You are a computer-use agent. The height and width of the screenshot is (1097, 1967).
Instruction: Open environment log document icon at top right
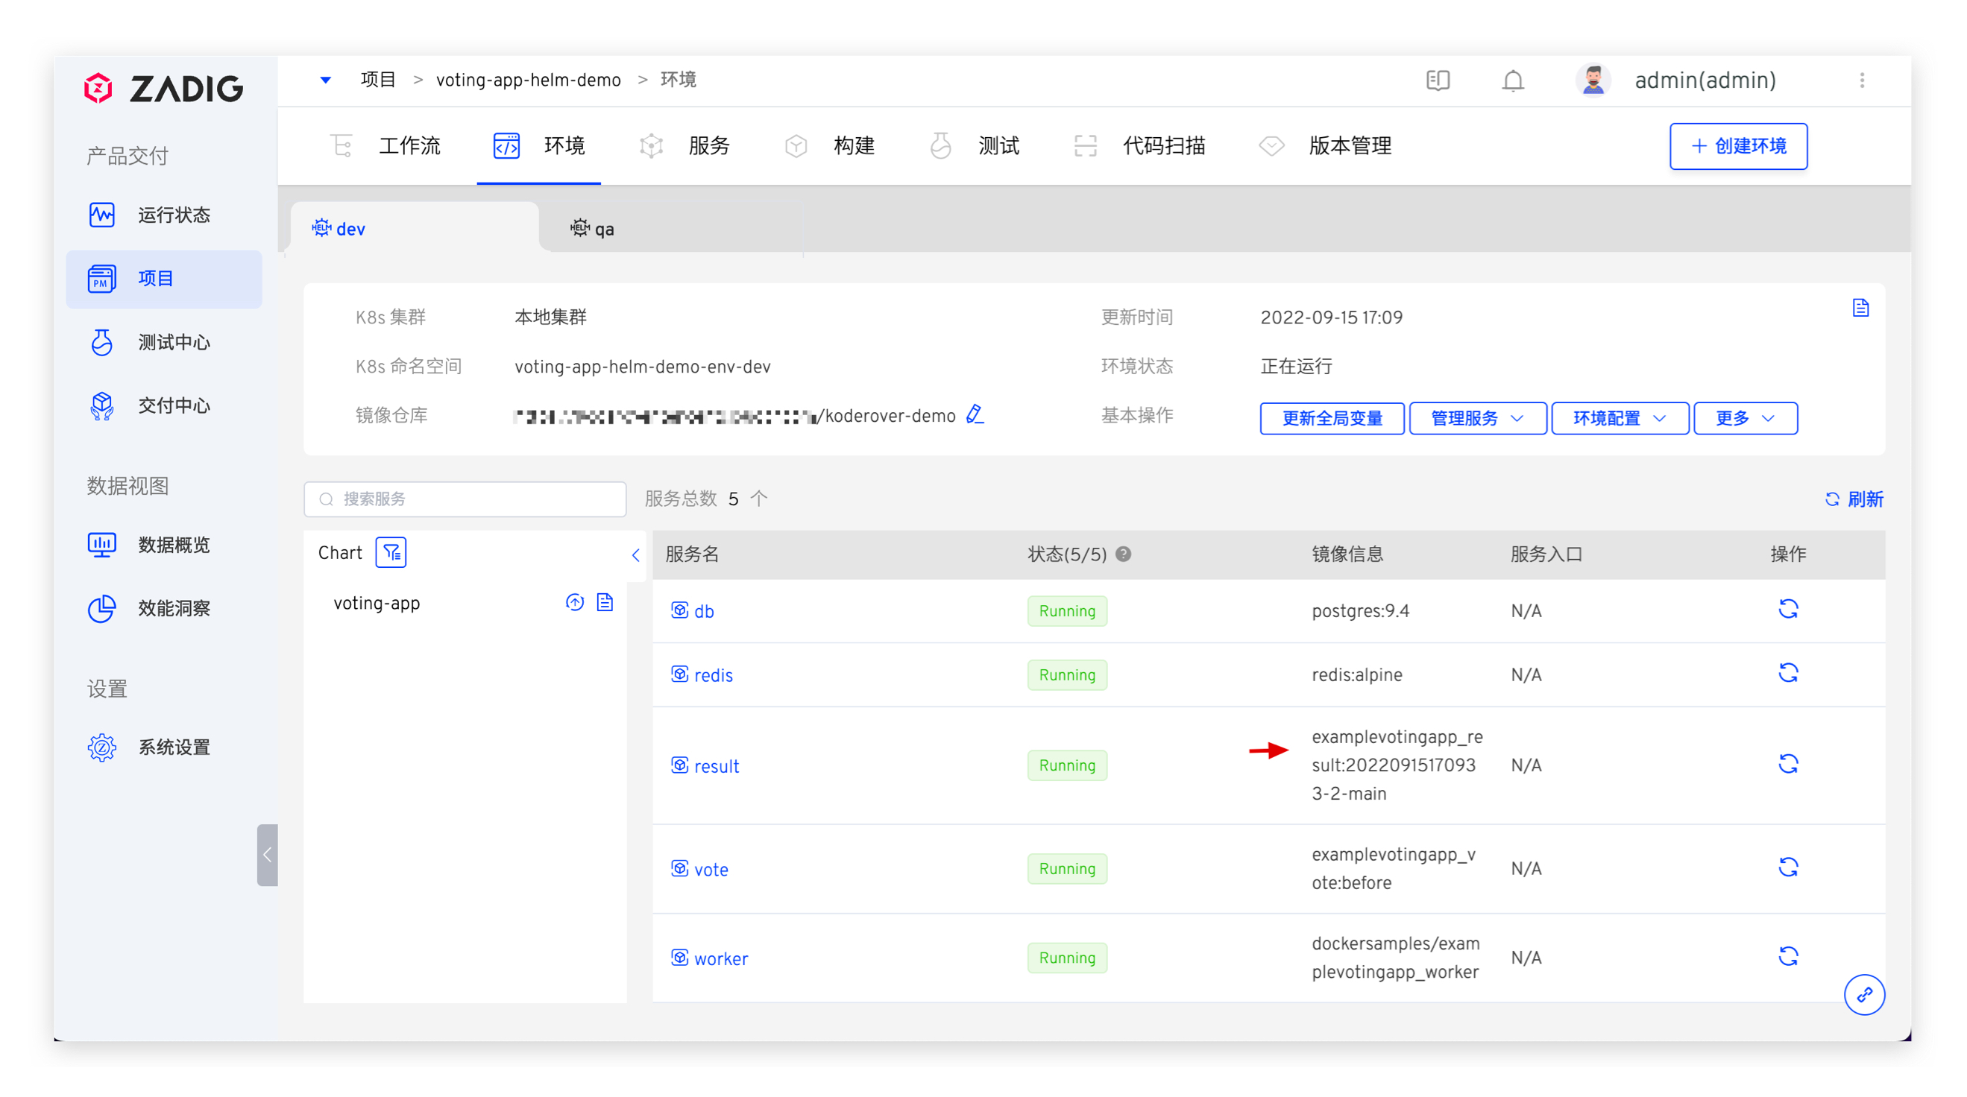coord(1860,308)
